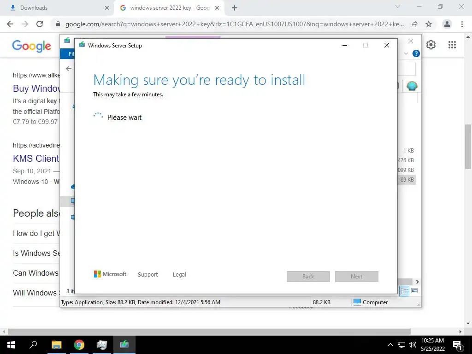472x354 pixels.
Task: Expand the Is Windows Se… question
Action: (x=36, y=253)
